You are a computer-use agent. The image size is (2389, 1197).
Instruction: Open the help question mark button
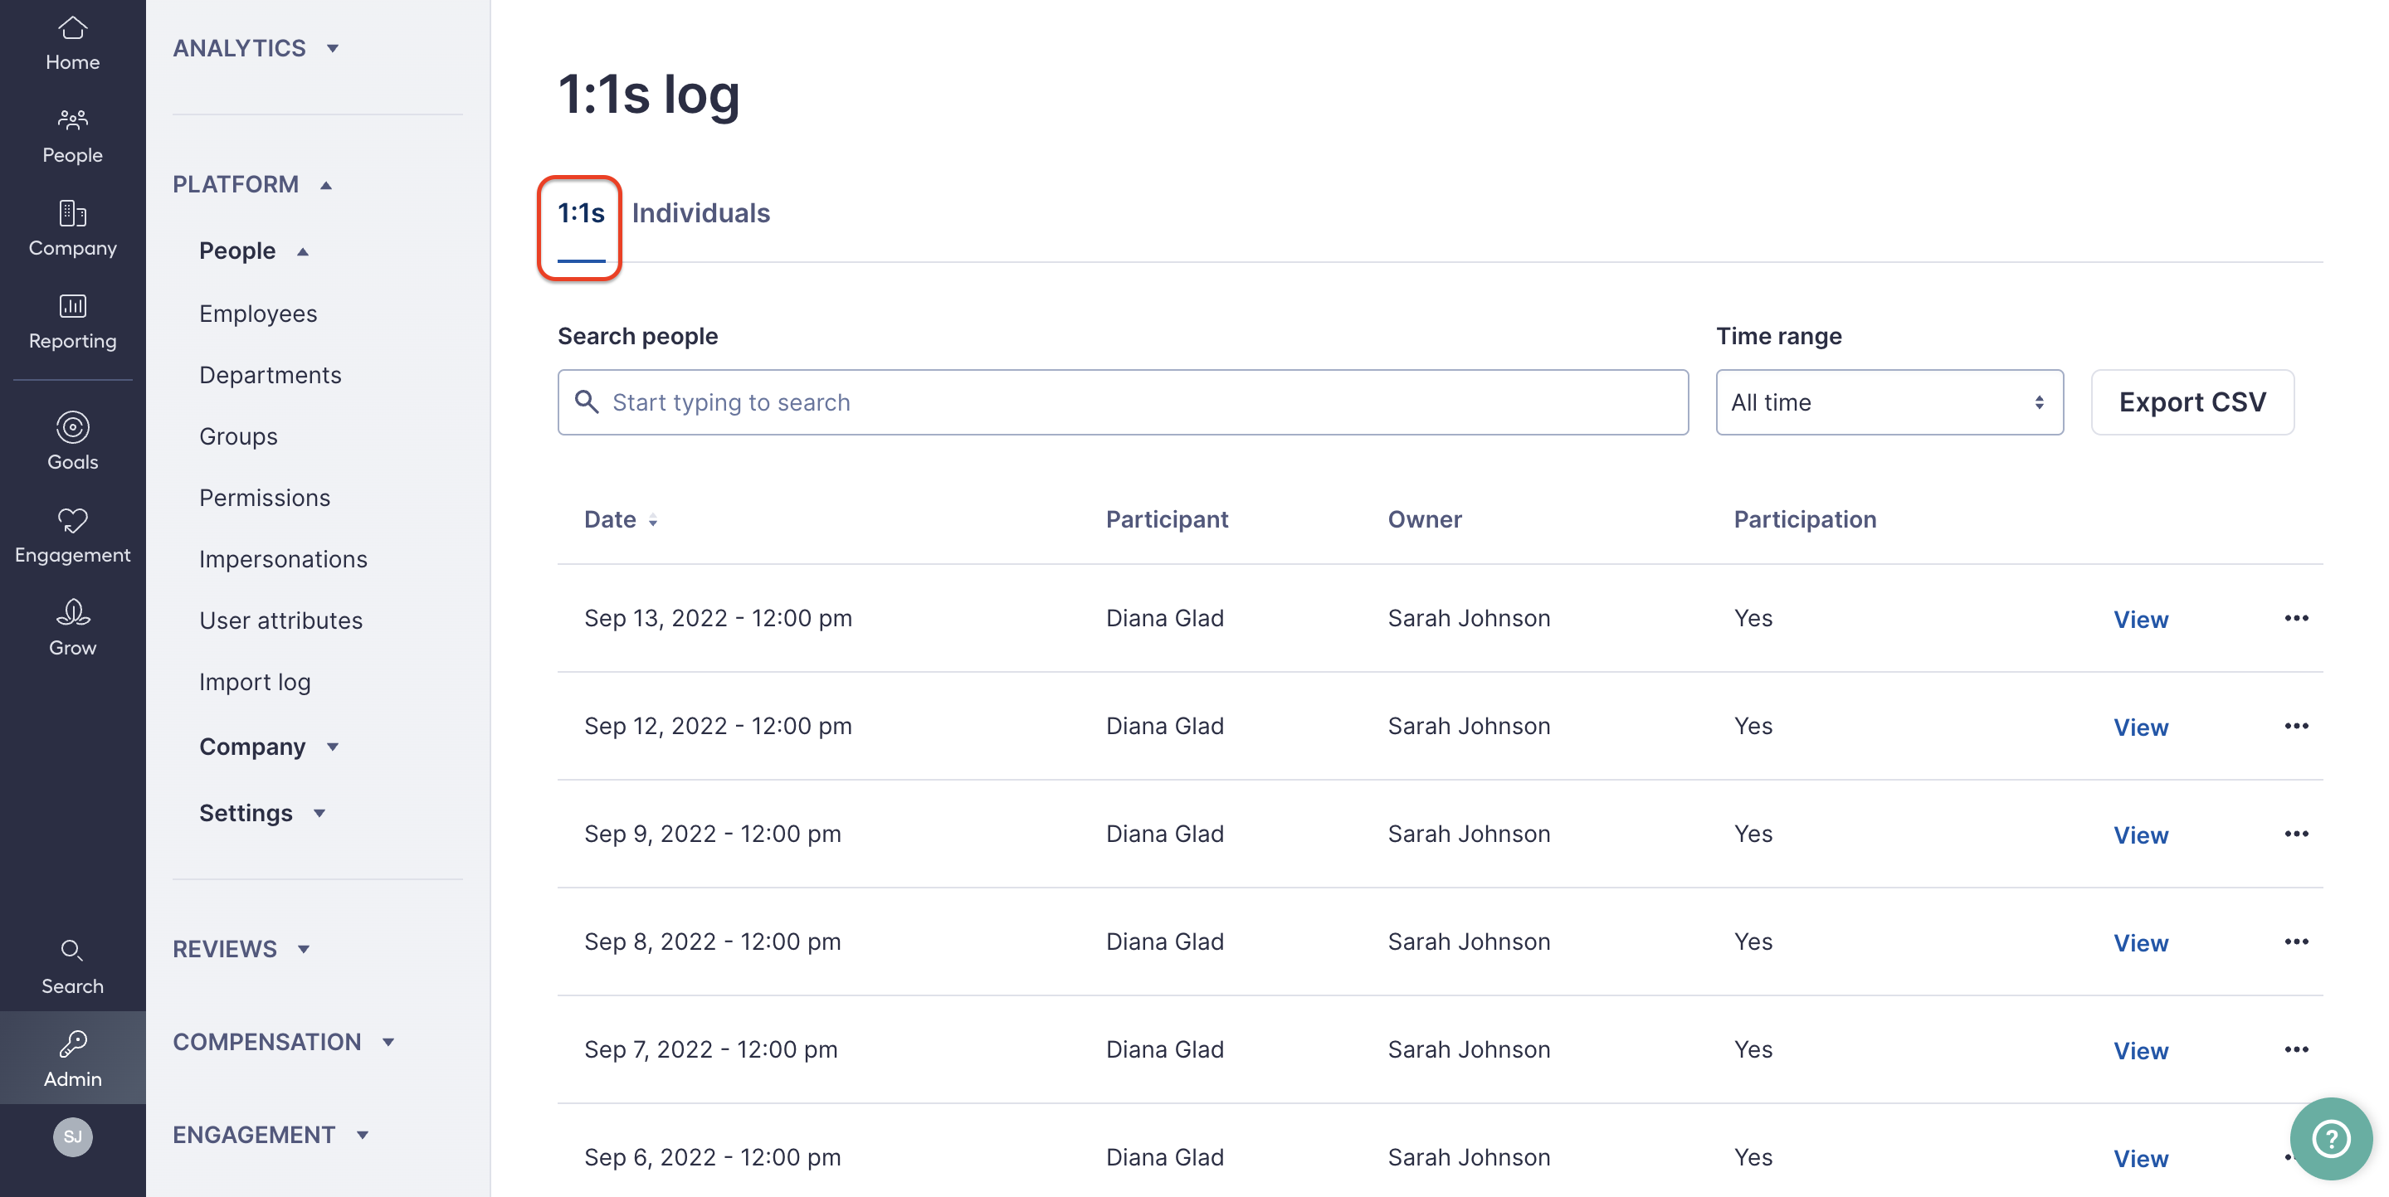(x=2331, y=1139)
